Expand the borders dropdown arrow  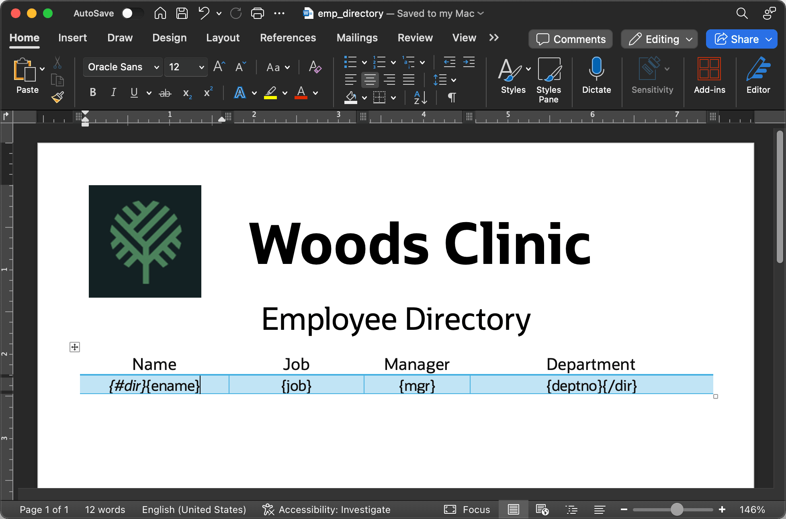393,98
